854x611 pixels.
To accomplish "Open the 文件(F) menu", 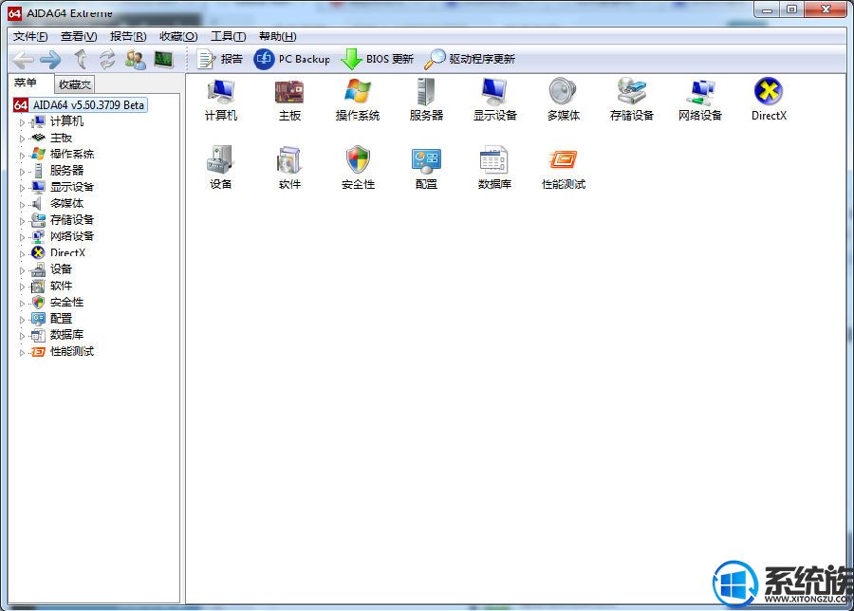I will 30,36.
